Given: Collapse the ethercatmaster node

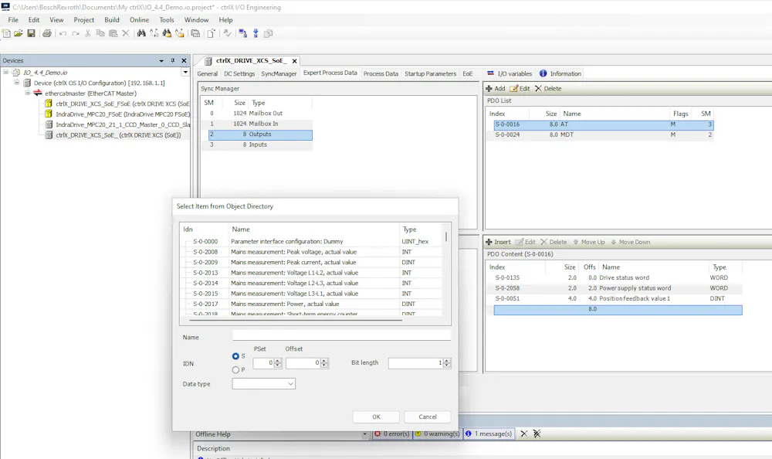Looking at the screenshot, I should point(28,93).
